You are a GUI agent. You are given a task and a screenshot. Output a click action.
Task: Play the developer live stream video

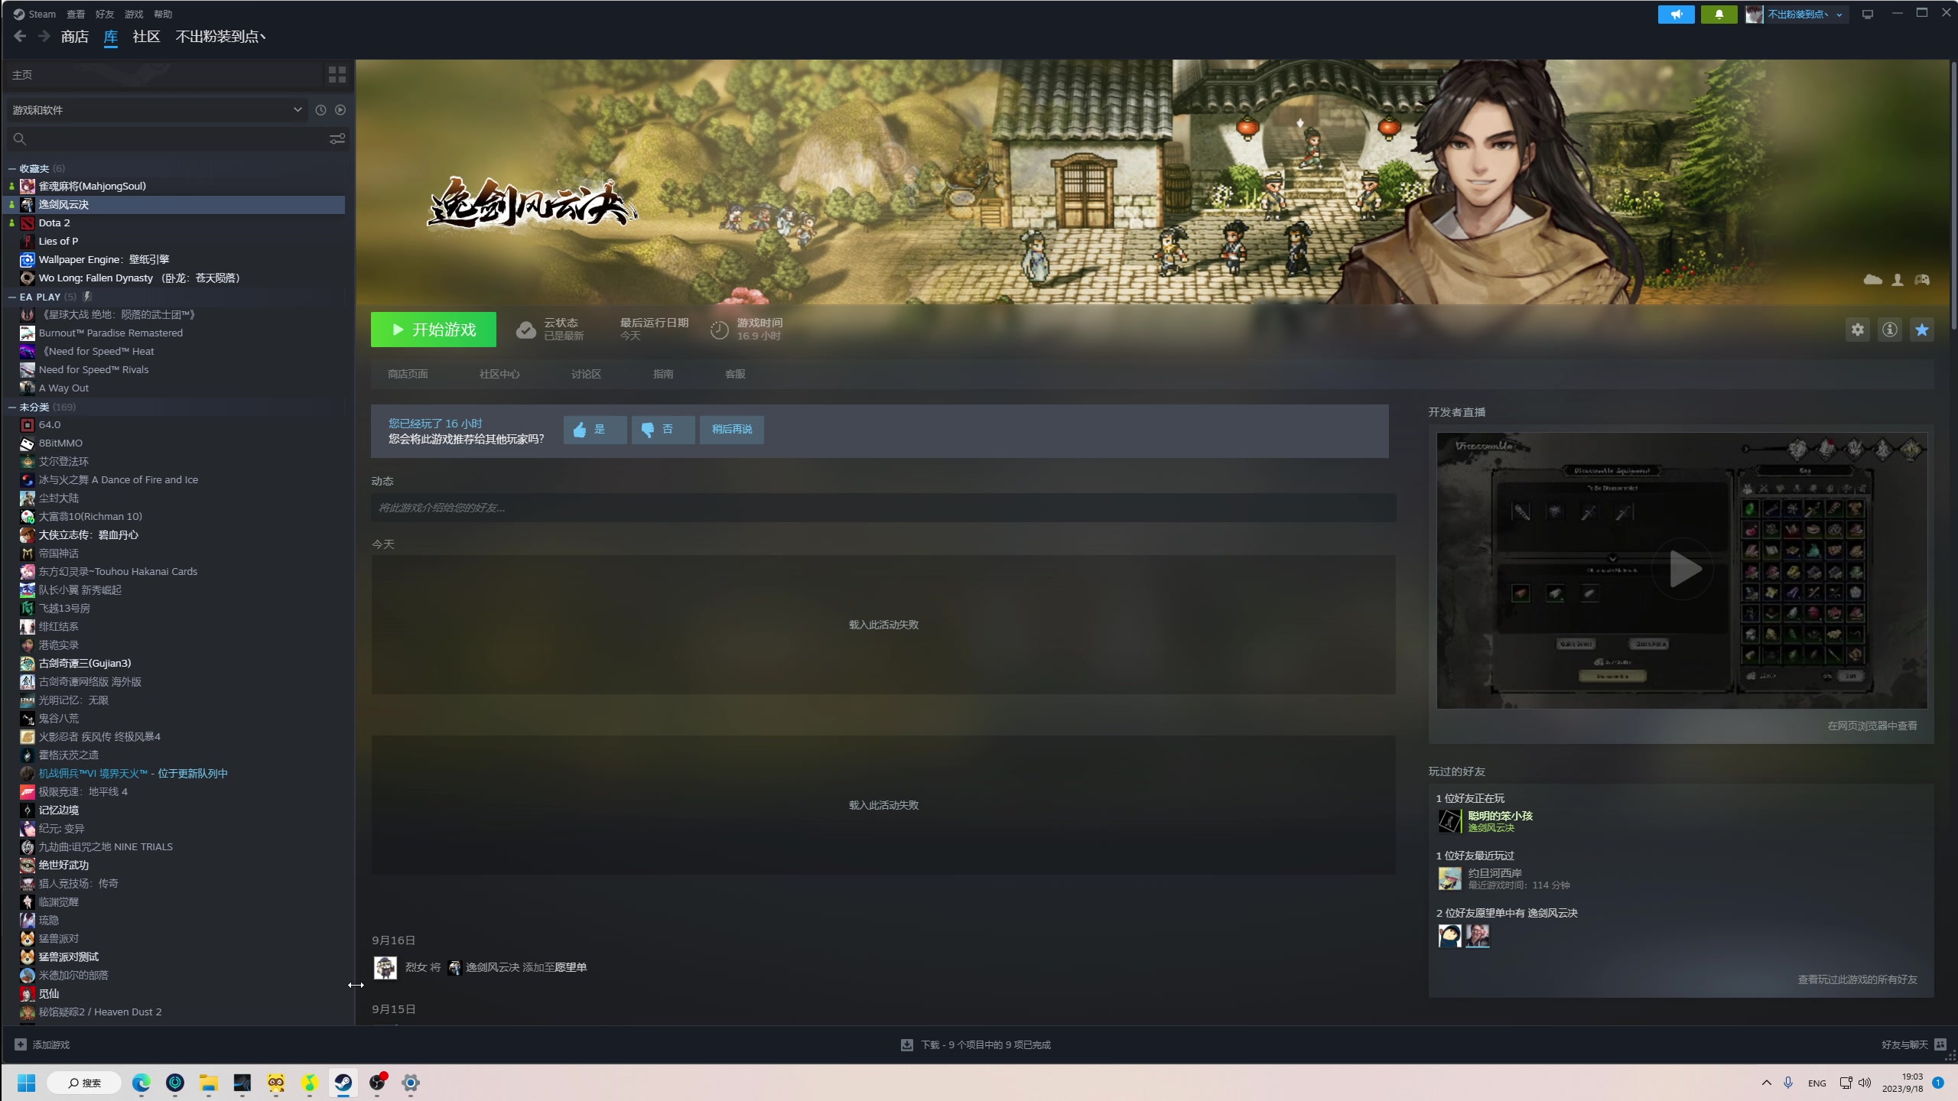click(x=1682, y=570)
